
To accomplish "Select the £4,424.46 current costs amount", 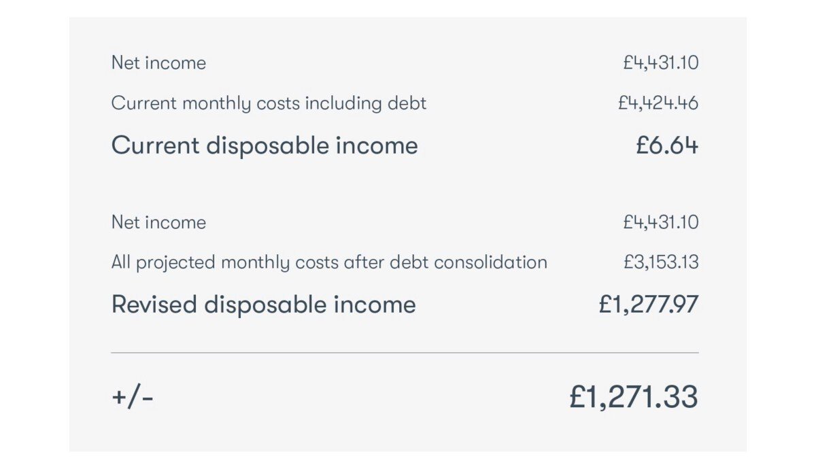I will 658,103.
